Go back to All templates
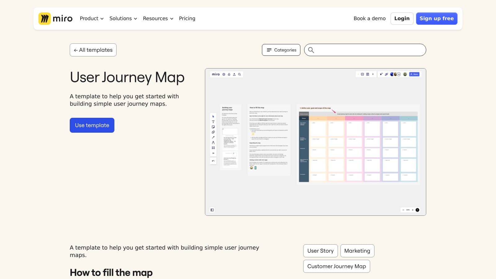Image resolution: width=496 pixels, height=279 pixels. coord(93,50)
